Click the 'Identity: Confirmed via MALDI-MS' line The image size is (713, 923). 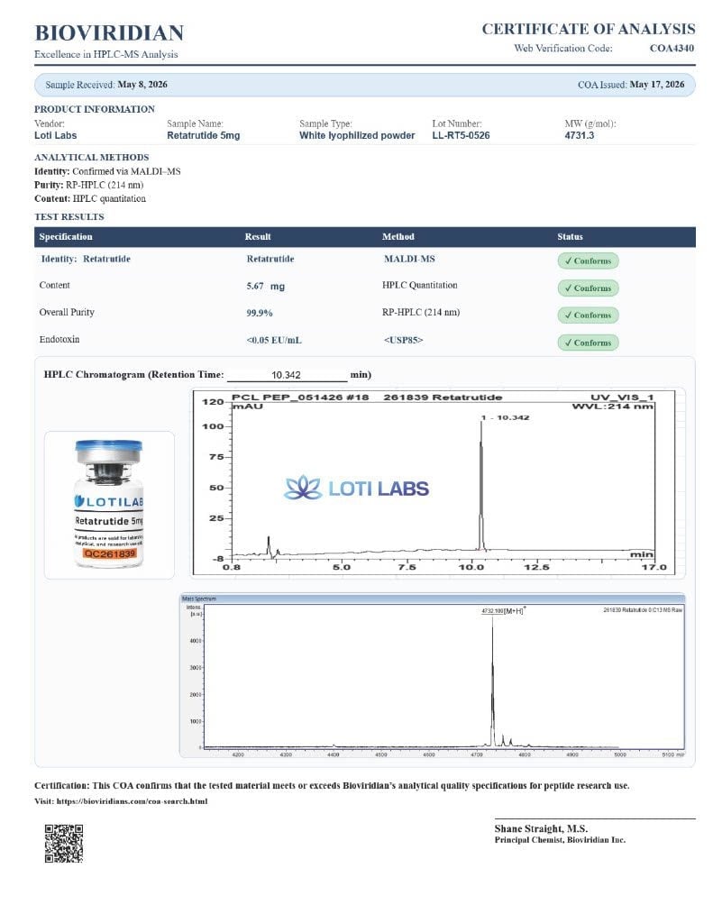point(107,171)
